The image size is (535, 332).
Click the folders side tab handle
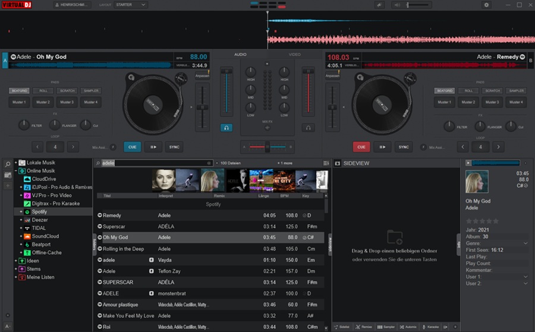pyautogui.click(x=94, y=244)
